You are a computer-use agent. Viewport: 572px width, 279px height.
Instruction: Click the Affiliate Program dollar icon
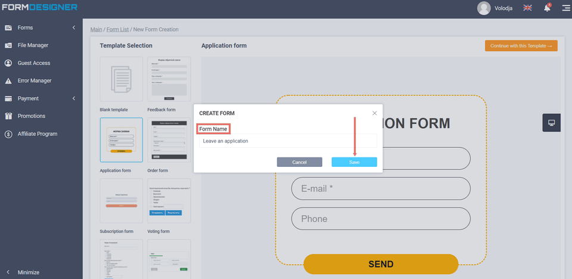tap(8, 134)
